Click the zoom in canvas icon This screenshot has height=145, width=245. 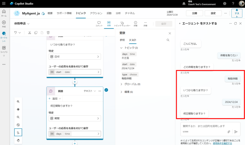(18, 102)
